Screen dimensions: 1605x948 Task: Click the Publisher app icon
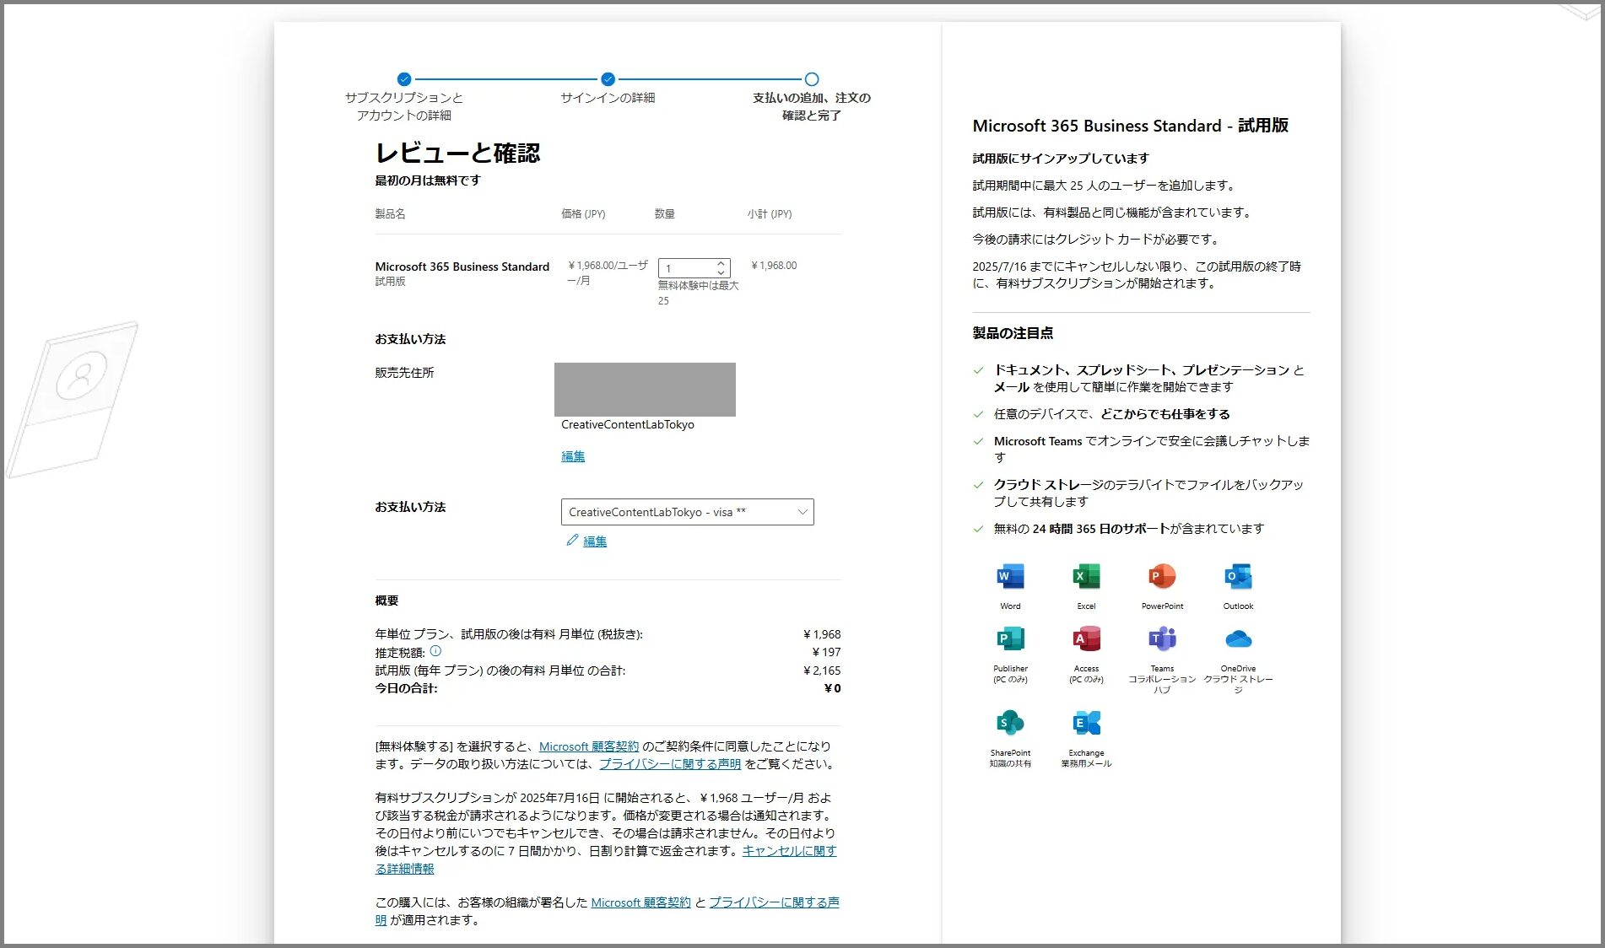pyautogui.click(x=1010, y=638)
